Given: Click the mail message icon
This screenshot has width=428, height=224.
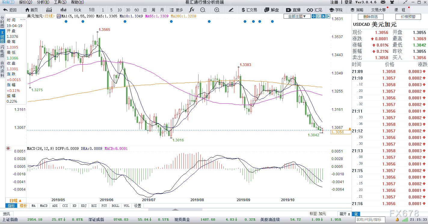Looking at the screenshot, I should [x=383, y=2].
